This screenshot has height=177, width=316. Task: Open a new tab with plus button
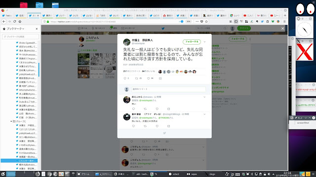[285, 15]
